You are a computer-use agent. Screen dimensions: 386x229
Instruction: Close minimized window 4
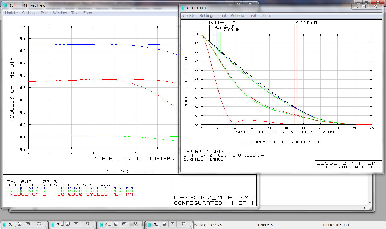136,224
